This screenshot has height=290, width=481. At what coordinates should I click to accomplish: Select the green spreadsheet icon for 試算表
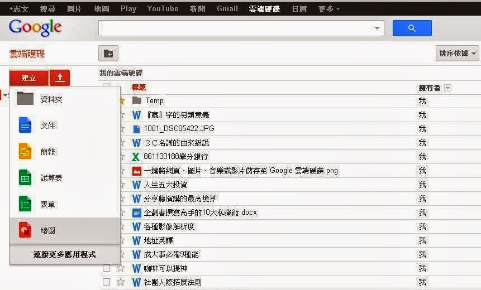25,177
